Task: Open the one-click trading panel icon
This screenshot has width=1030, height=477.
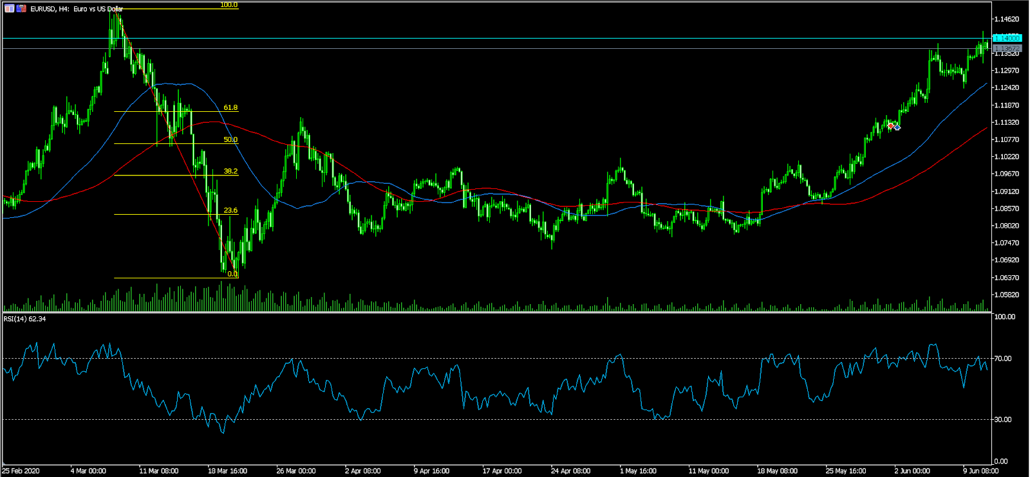Action: [x=9, y=8]
